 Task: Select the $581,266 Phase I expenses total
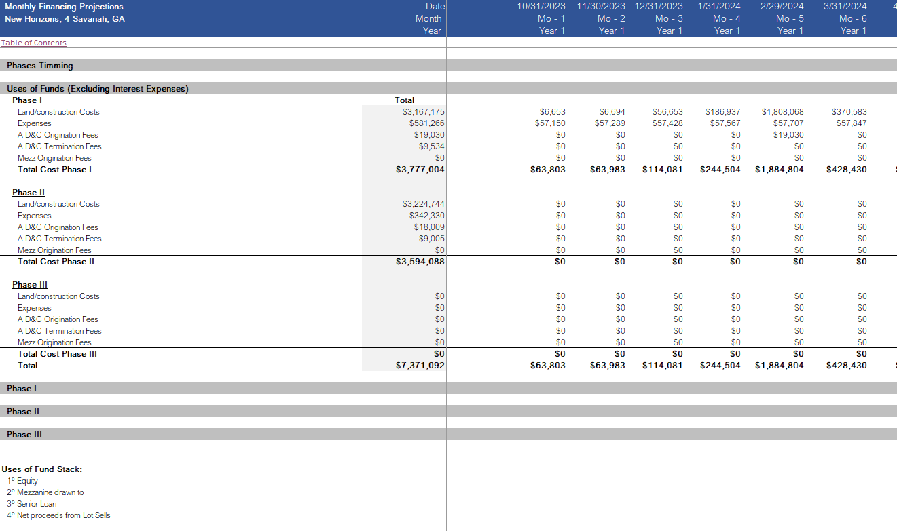(426, 123)
